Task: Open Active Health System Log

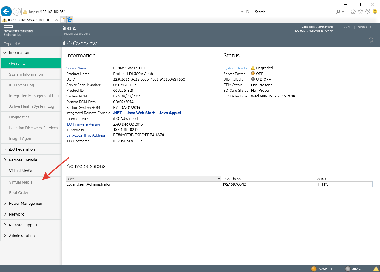Action: point(31,106)
